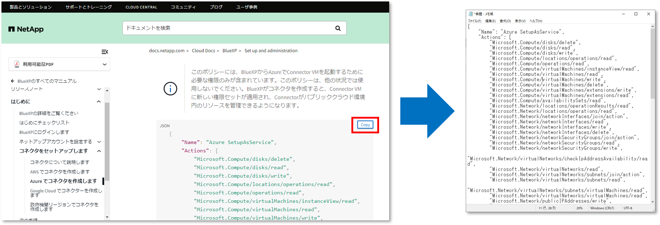This screenshot has height=225, width=660.
Task: Open コミュニティ in top navigation
Action: coord(183,7)
